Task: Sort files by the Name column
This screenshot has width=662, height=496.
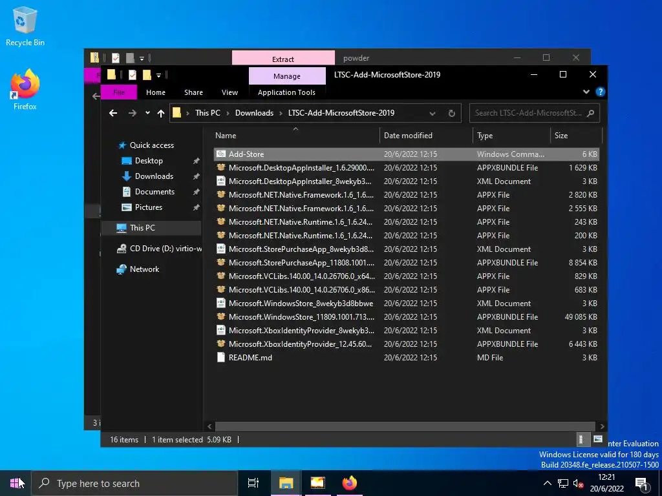Action: (295, 136)
